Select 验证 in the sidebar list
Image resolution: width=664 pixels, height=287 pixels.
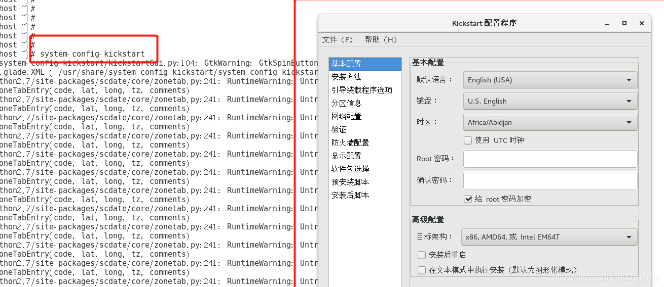tap(364, 129)
